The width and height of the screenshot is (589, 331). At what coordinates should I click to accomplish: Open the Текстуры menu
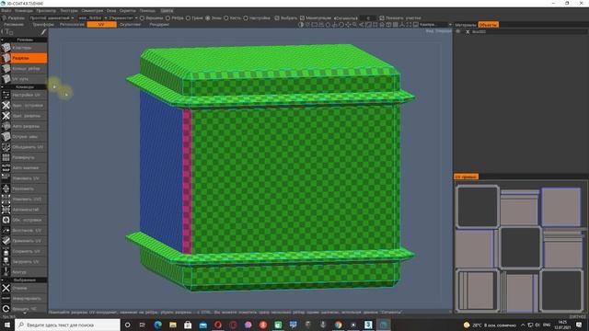tap(69, 11)
